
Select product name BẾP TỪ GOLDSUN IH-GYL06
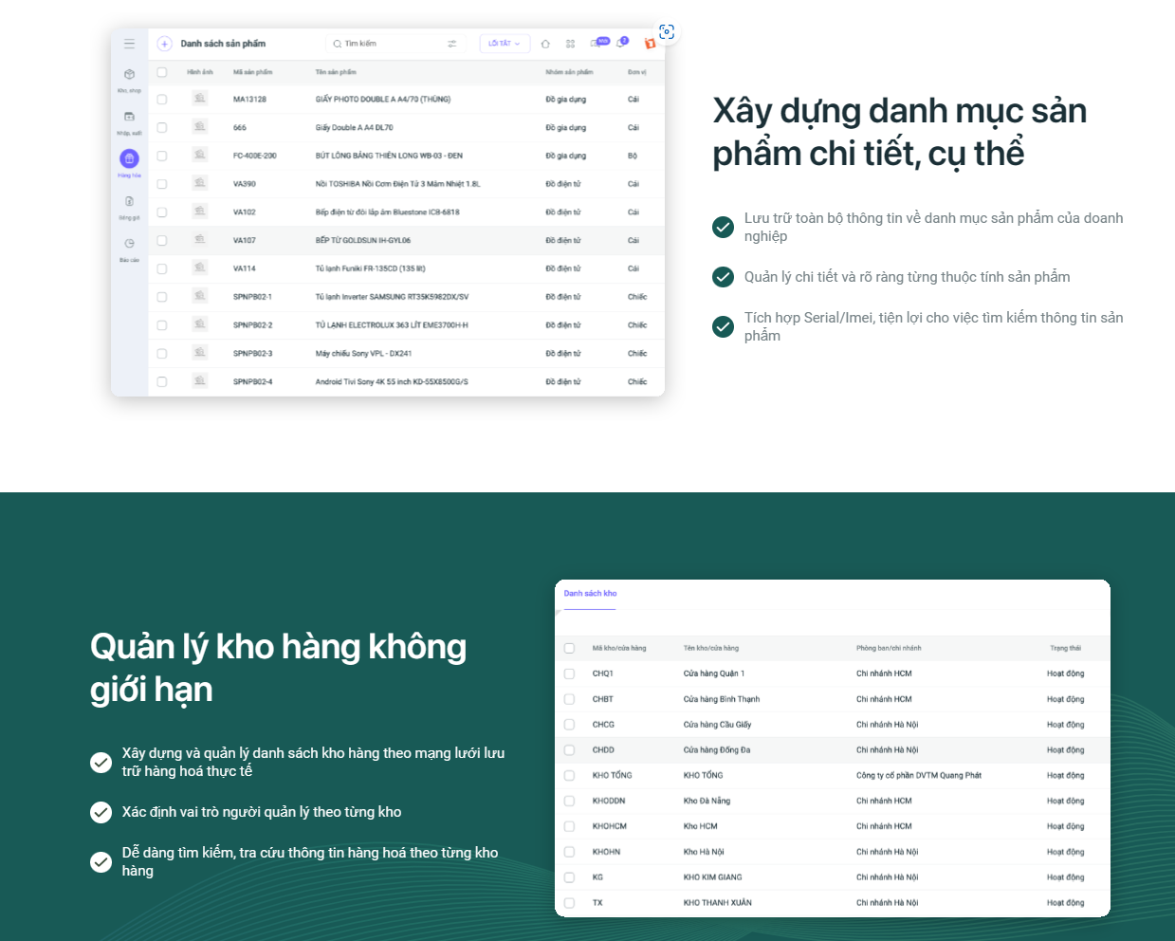click(363, 241)
